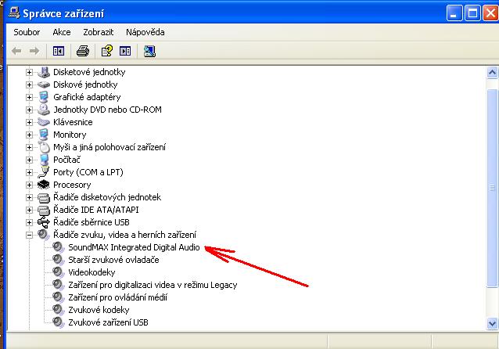Click the mouse icon beside Myši
Screen dimensions: 499x349
(x=45, y=147)
